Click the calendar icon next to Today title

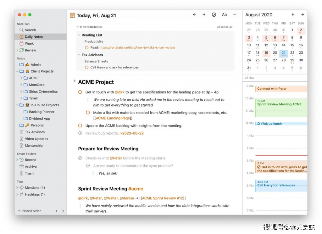72,15
